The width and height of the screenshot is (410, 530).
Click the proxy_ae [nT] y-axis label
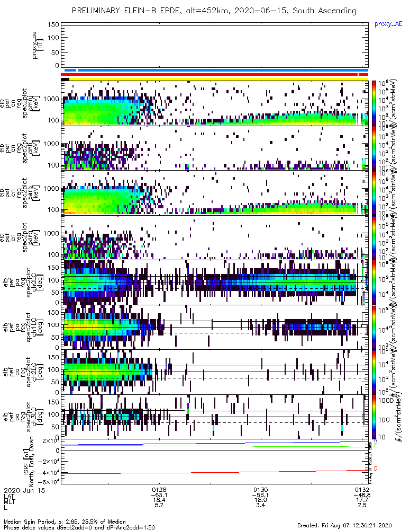click(x=37, y=45)
